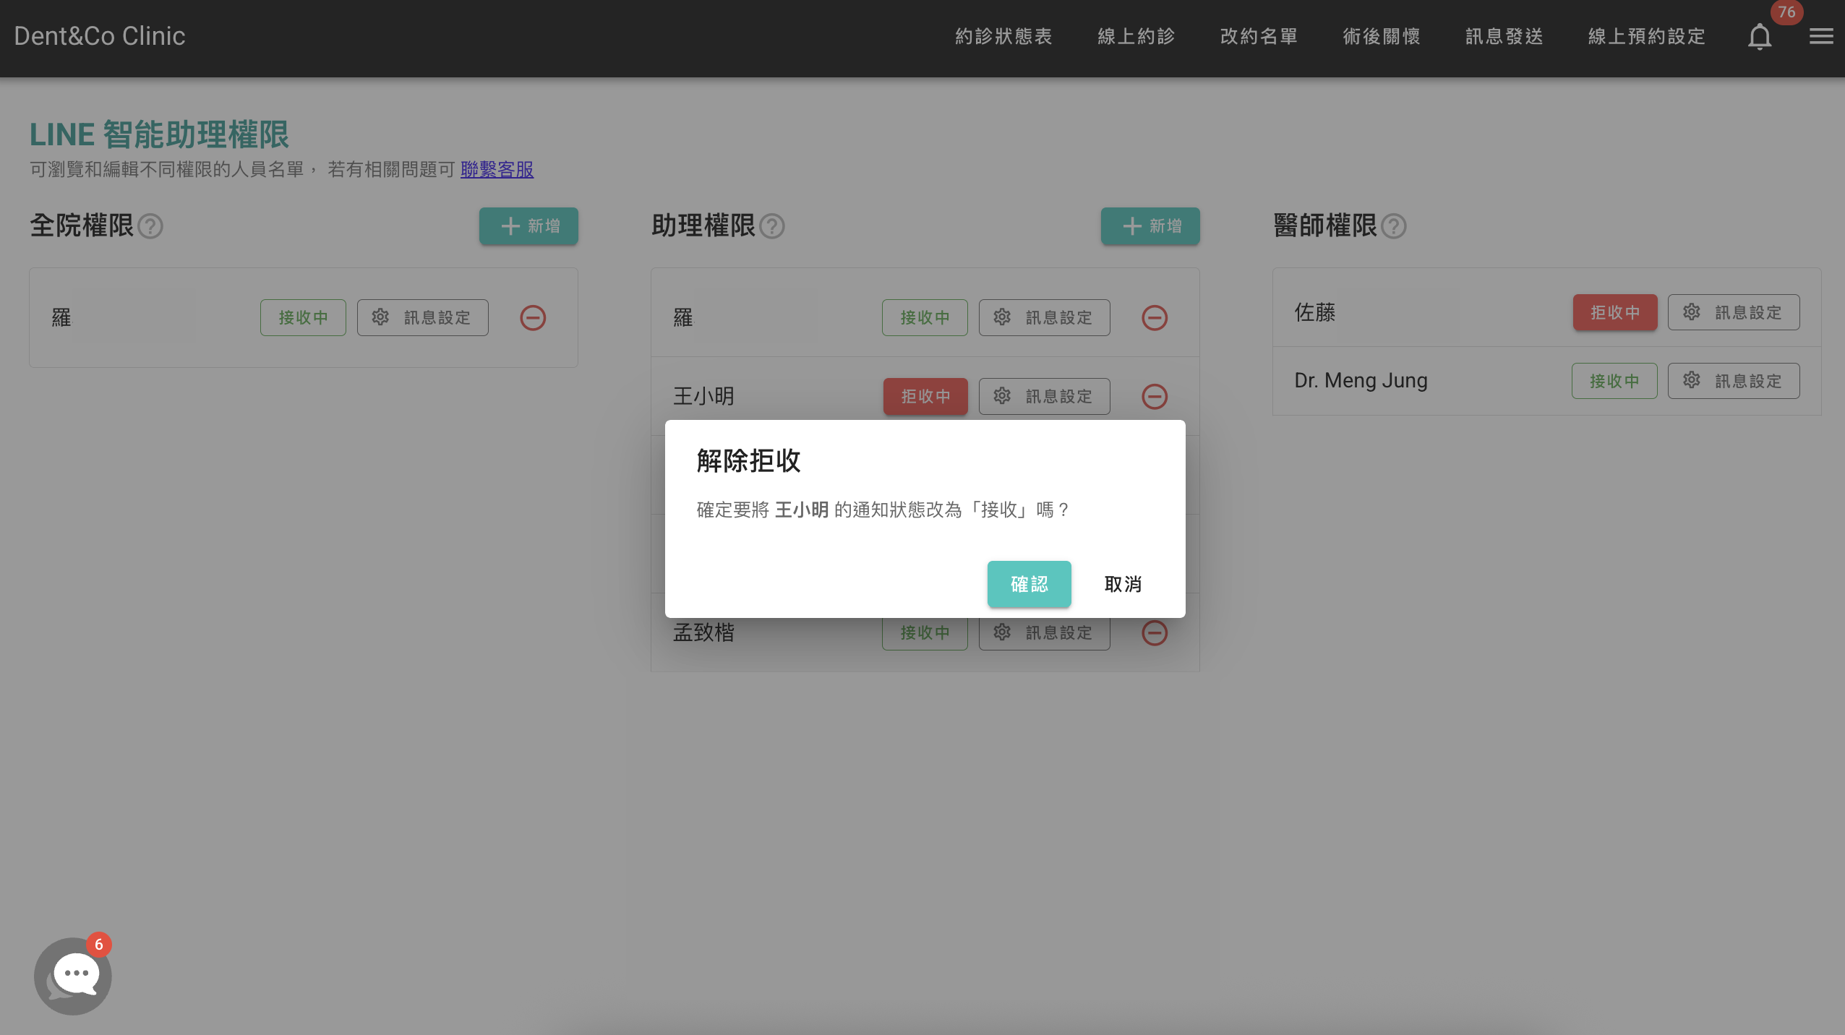Remove 羅 from 全院權限 list
Viewport: 1845px width, 1035px height.
point(533,317)
